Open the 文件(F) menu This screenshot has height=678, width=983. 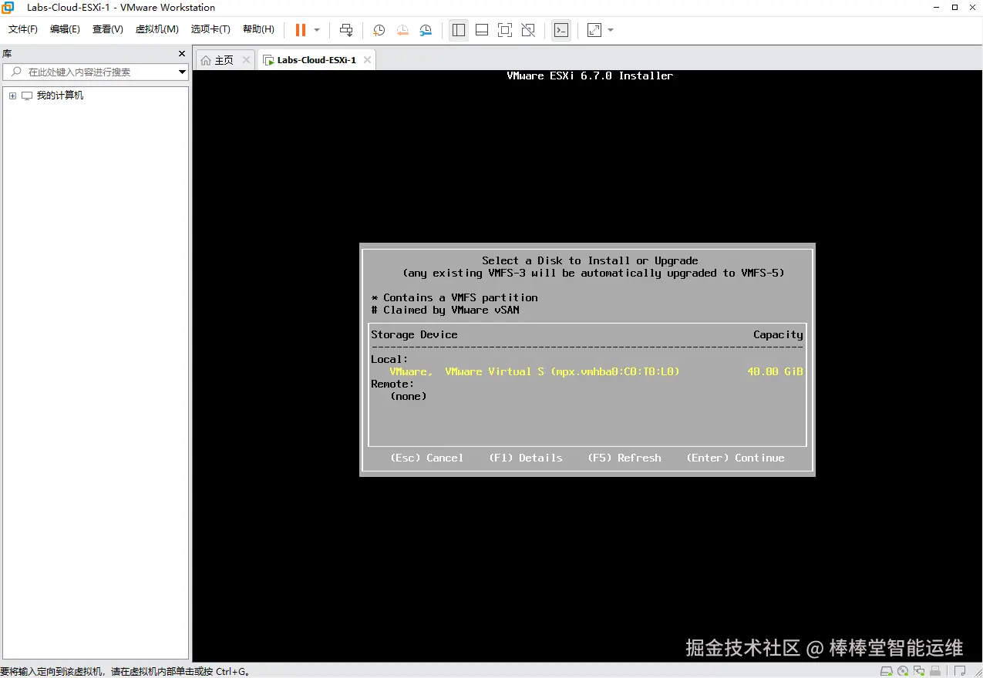23,29
